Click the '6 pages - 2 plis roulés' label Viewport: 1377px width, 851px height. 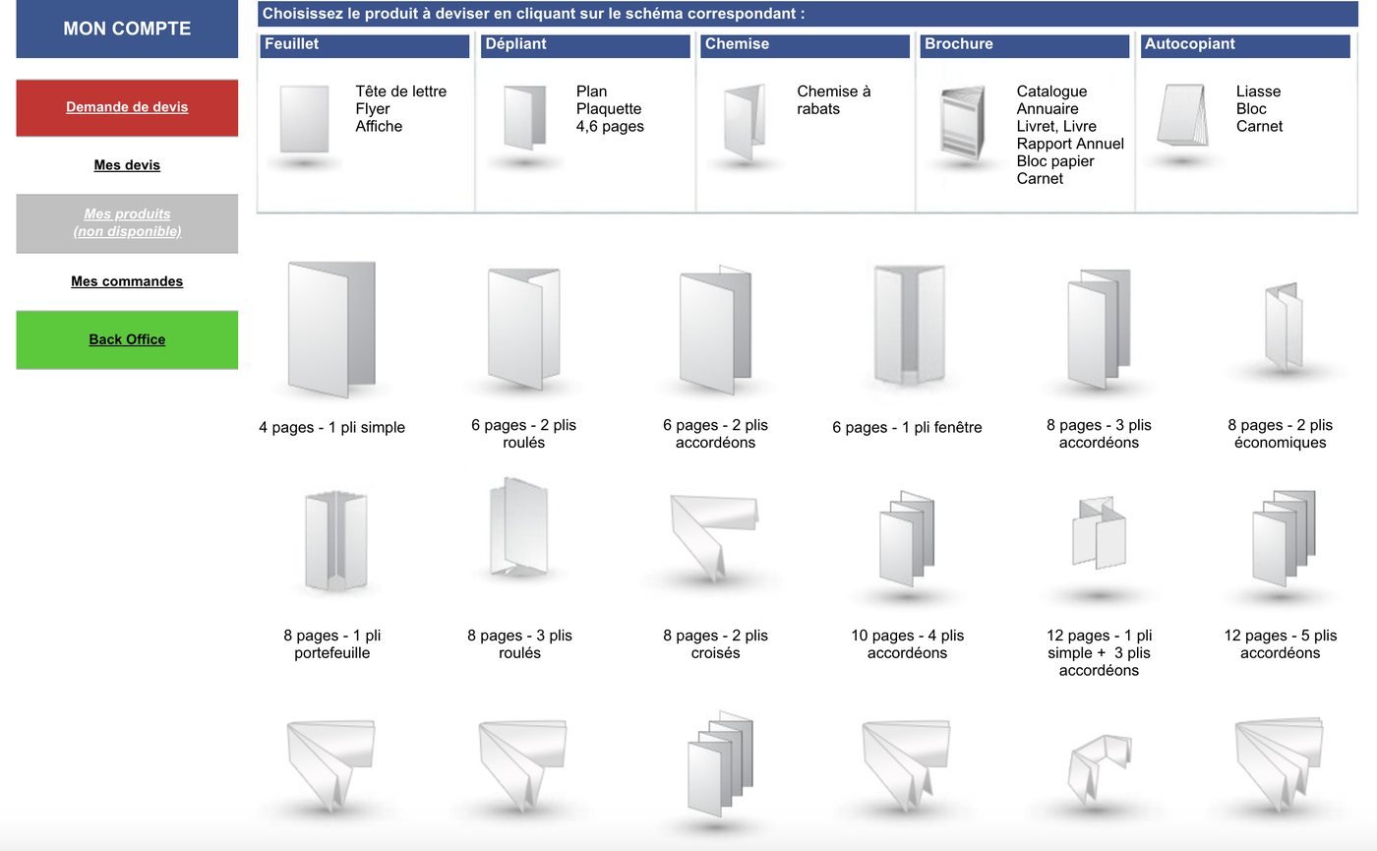tap(524, 434)
